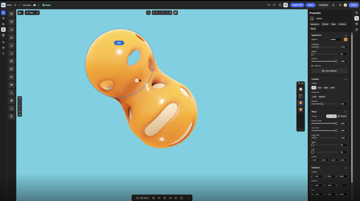This screenshot has width=360, height=201.
Task: Click the fit-to-frame icon above the canvas
Action: (x=148, y=13)
